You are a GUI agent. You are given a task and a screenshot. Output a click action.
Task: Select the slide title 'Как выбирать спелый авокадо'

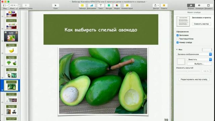pos(101,30)
